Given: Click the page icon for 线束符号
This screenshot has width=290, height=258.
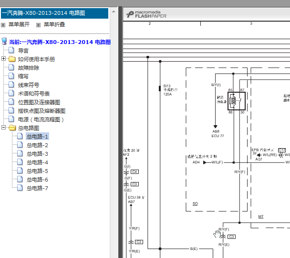Looking at the screenshot, I should [x=11, y=85].
